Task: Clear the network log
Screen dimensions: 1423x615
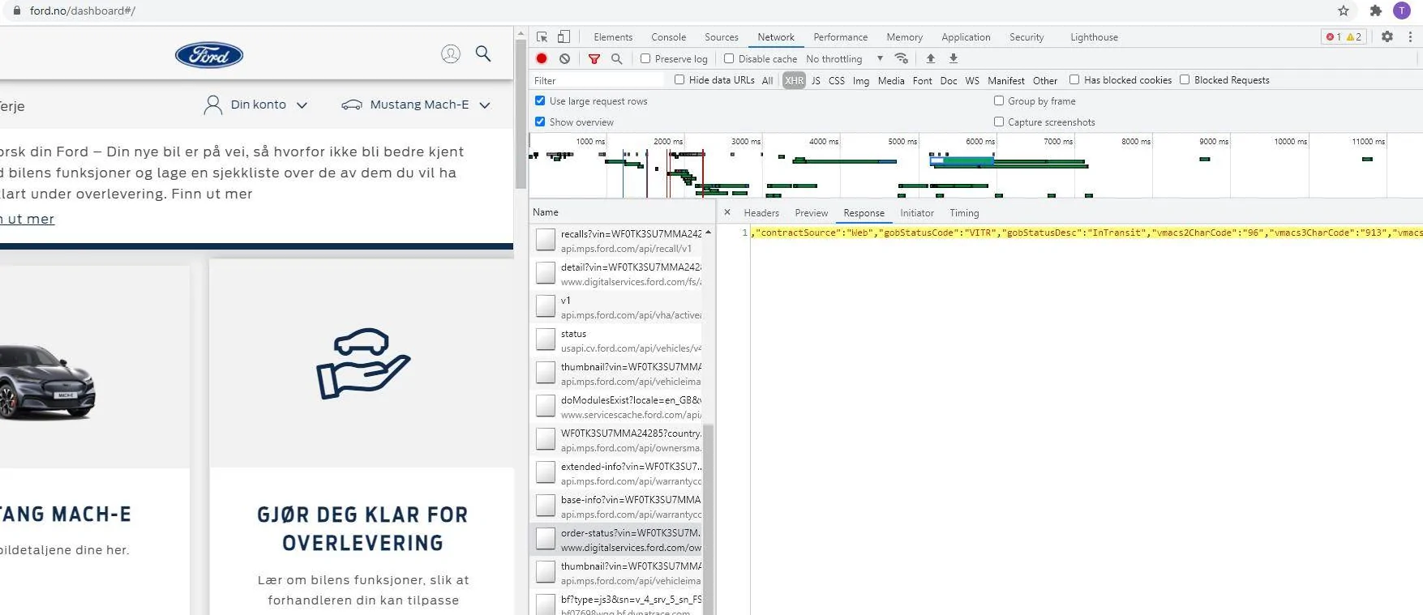Action: coord(564,58)
